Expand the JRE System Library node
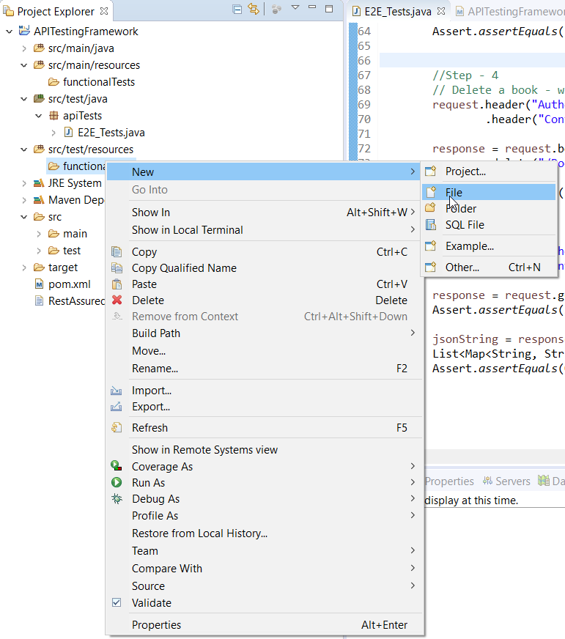Viewport: 565px width, 639px height. click(x=24, y=183)
